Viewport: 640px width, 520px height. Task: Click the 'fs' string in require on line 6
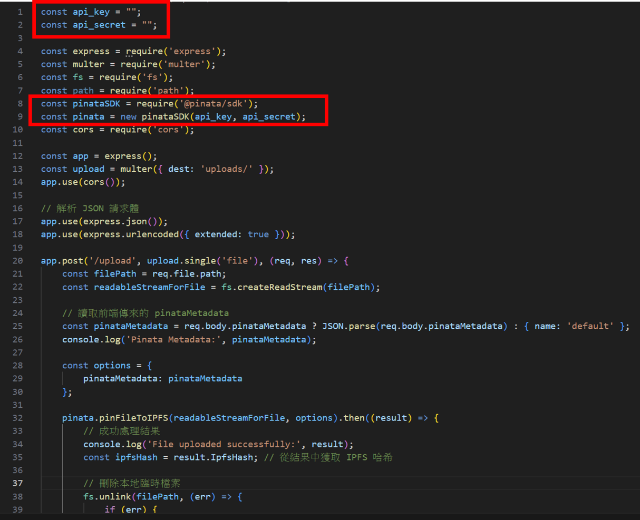(x=152, y=77)
